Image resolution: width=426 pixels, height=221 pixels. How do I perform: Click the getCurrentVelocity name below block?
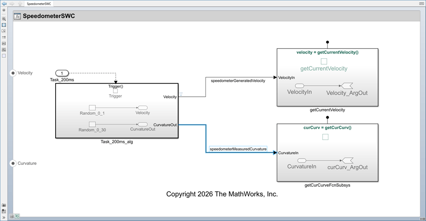click(x=328, y=110)
